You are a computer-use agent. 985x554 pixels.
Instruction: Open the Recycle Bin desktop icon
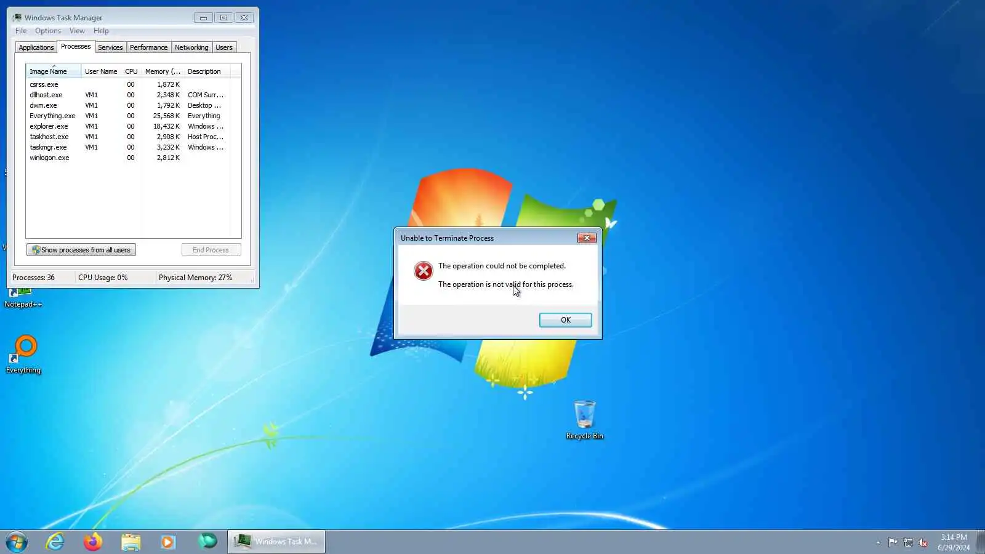[x=584, y=419]
